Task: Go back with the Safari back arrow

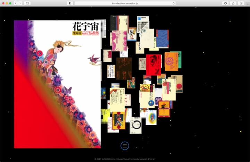Action: click(16, 3)
